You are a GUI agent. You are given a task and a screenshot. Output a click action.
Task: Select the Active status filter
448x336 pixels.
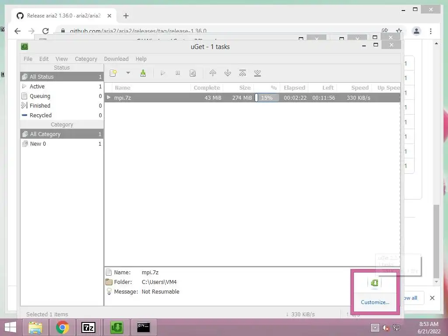coord(62,86)
